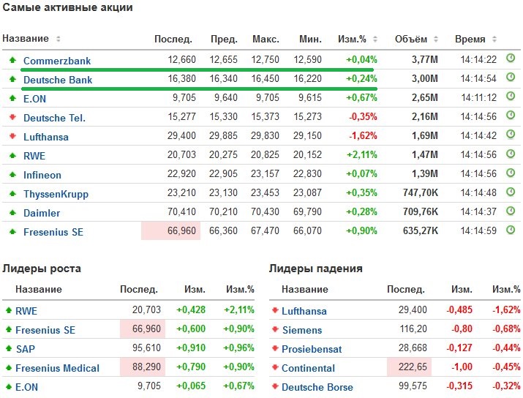523x398 pixels.
Task: Click the -1,62% change in active stocks
Action: tap(363, 135)
